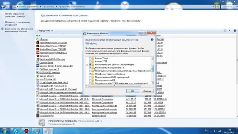Click the MorphVOX Pro icon in the list
Image resolution: width=238 pixels, height=134 pixels.
[x=38, y=116]
